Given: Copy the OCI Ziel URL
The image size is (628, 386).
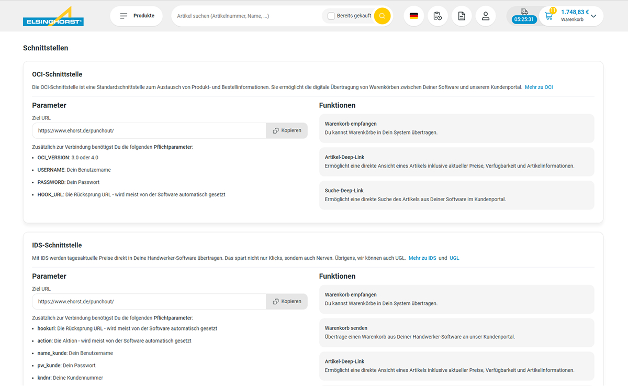Looking at the screenshot, I should pos(287,130).
